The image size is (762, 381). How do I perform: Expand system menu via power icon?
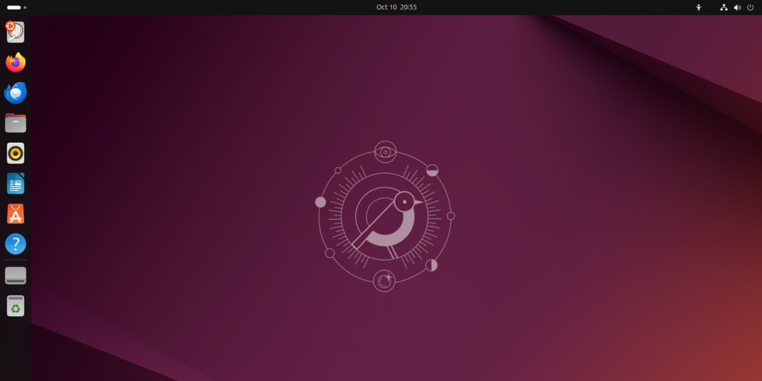coord(750,8)
